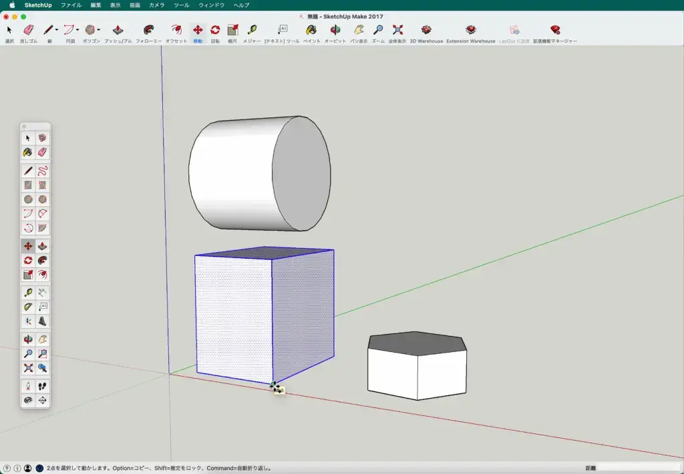Open the SketchUp application menu

tap(38, 5)
